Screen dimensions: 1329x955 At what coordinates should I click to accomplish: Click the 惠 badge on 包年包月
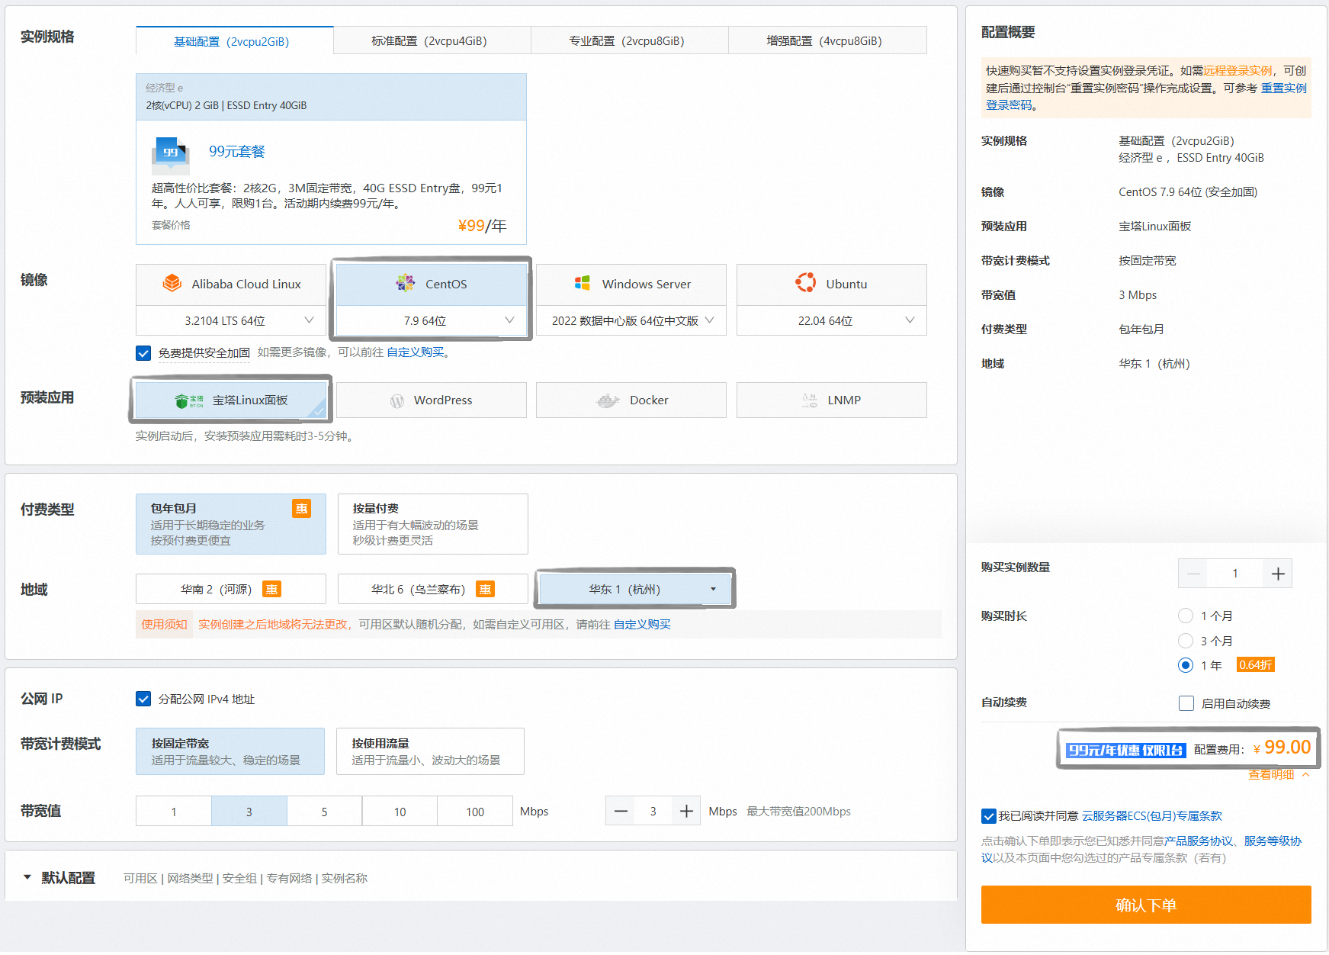pyautogui.click(x=302, y=509)
